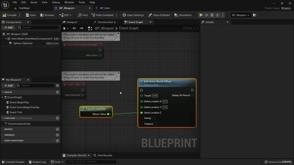
Task: Click the Find toolbar button
Action: click(83, 15)
